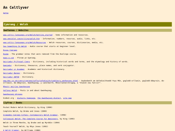Click 'Academic and historical dictionary' description
Viewport: 175px width, 131px height.
[46, 69]
